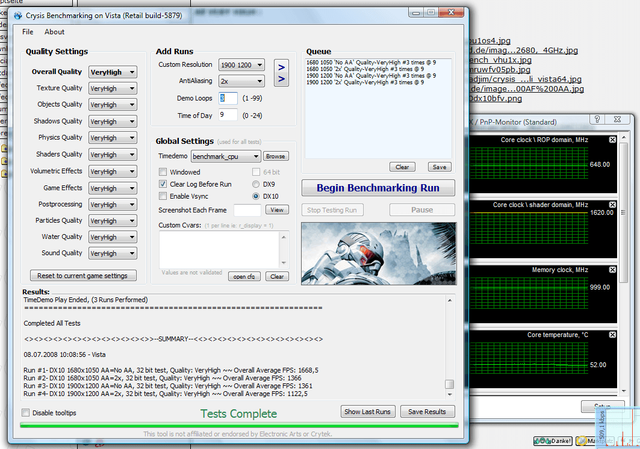Click Save button under Queue

click(x=439, y=167)
